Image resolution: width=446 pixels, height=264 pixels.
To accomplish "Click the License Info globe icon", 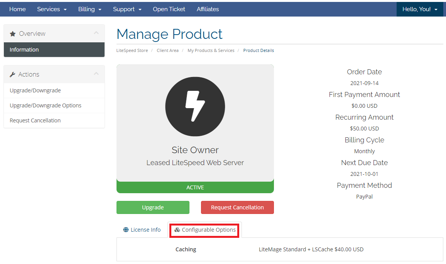I will pyautogui.click(x=126, y=230).
